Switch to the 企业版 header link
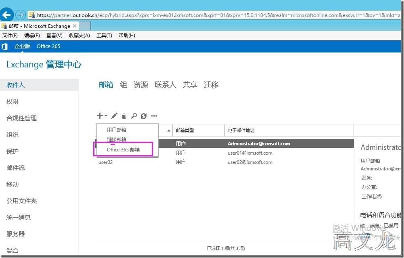The image size is (404, 258). 23,46
